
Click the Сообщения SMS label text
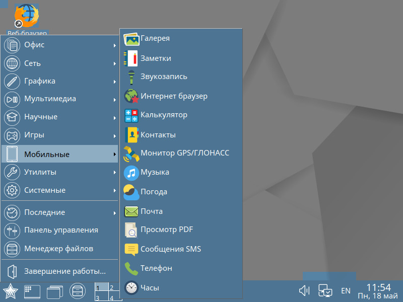coord(171,249)
